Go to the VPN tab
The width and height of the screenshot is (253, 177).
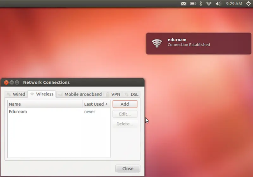(113, 94)
